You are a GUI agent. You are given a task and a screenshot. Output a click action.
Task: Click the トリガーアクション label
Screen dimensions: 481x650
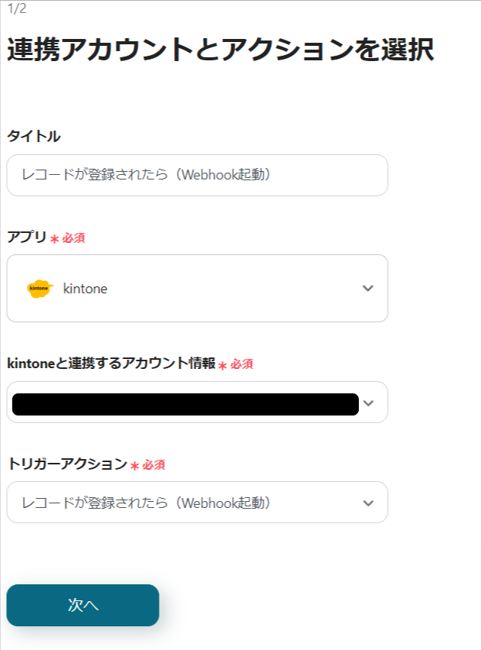pyautogui.click(x=66, y=464)
